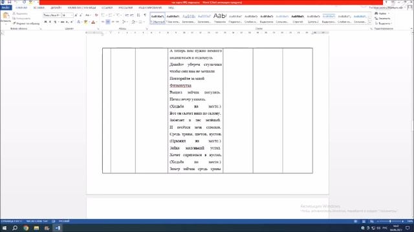Click the underlined word 'Физминутка' in the table
Screen dimensions: 414x232
pos(180,86)
